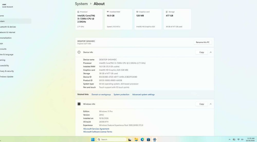Click the Processor card showing i5-7200U
Image resolution: width=257 pixels, height=142 pixels.
[x=89, y=19]
